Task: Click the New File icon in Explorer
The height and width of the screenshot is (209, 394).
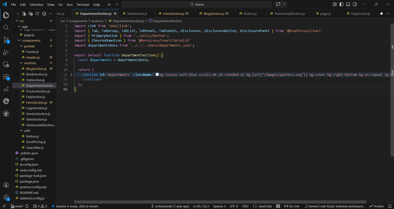Action: tap(24, 14)
